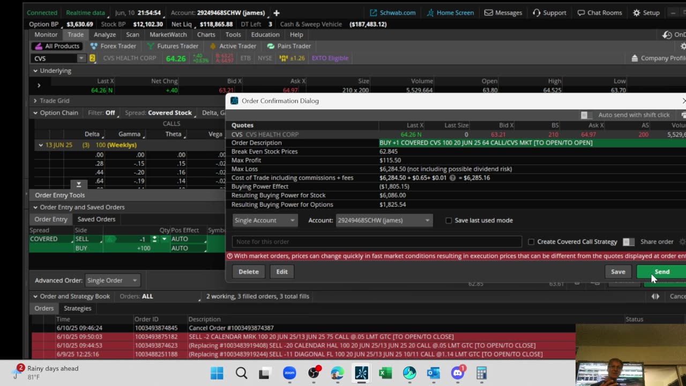686x386 pixels.
Task: Open the Strategies tab in order book
Action: [x=78, y=308]
